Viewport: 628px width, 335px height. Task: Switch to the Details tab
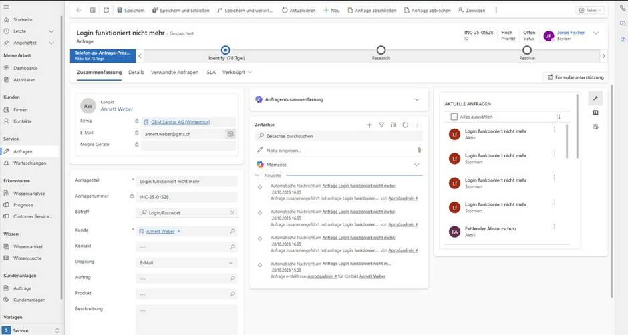(x=136, y=73)
